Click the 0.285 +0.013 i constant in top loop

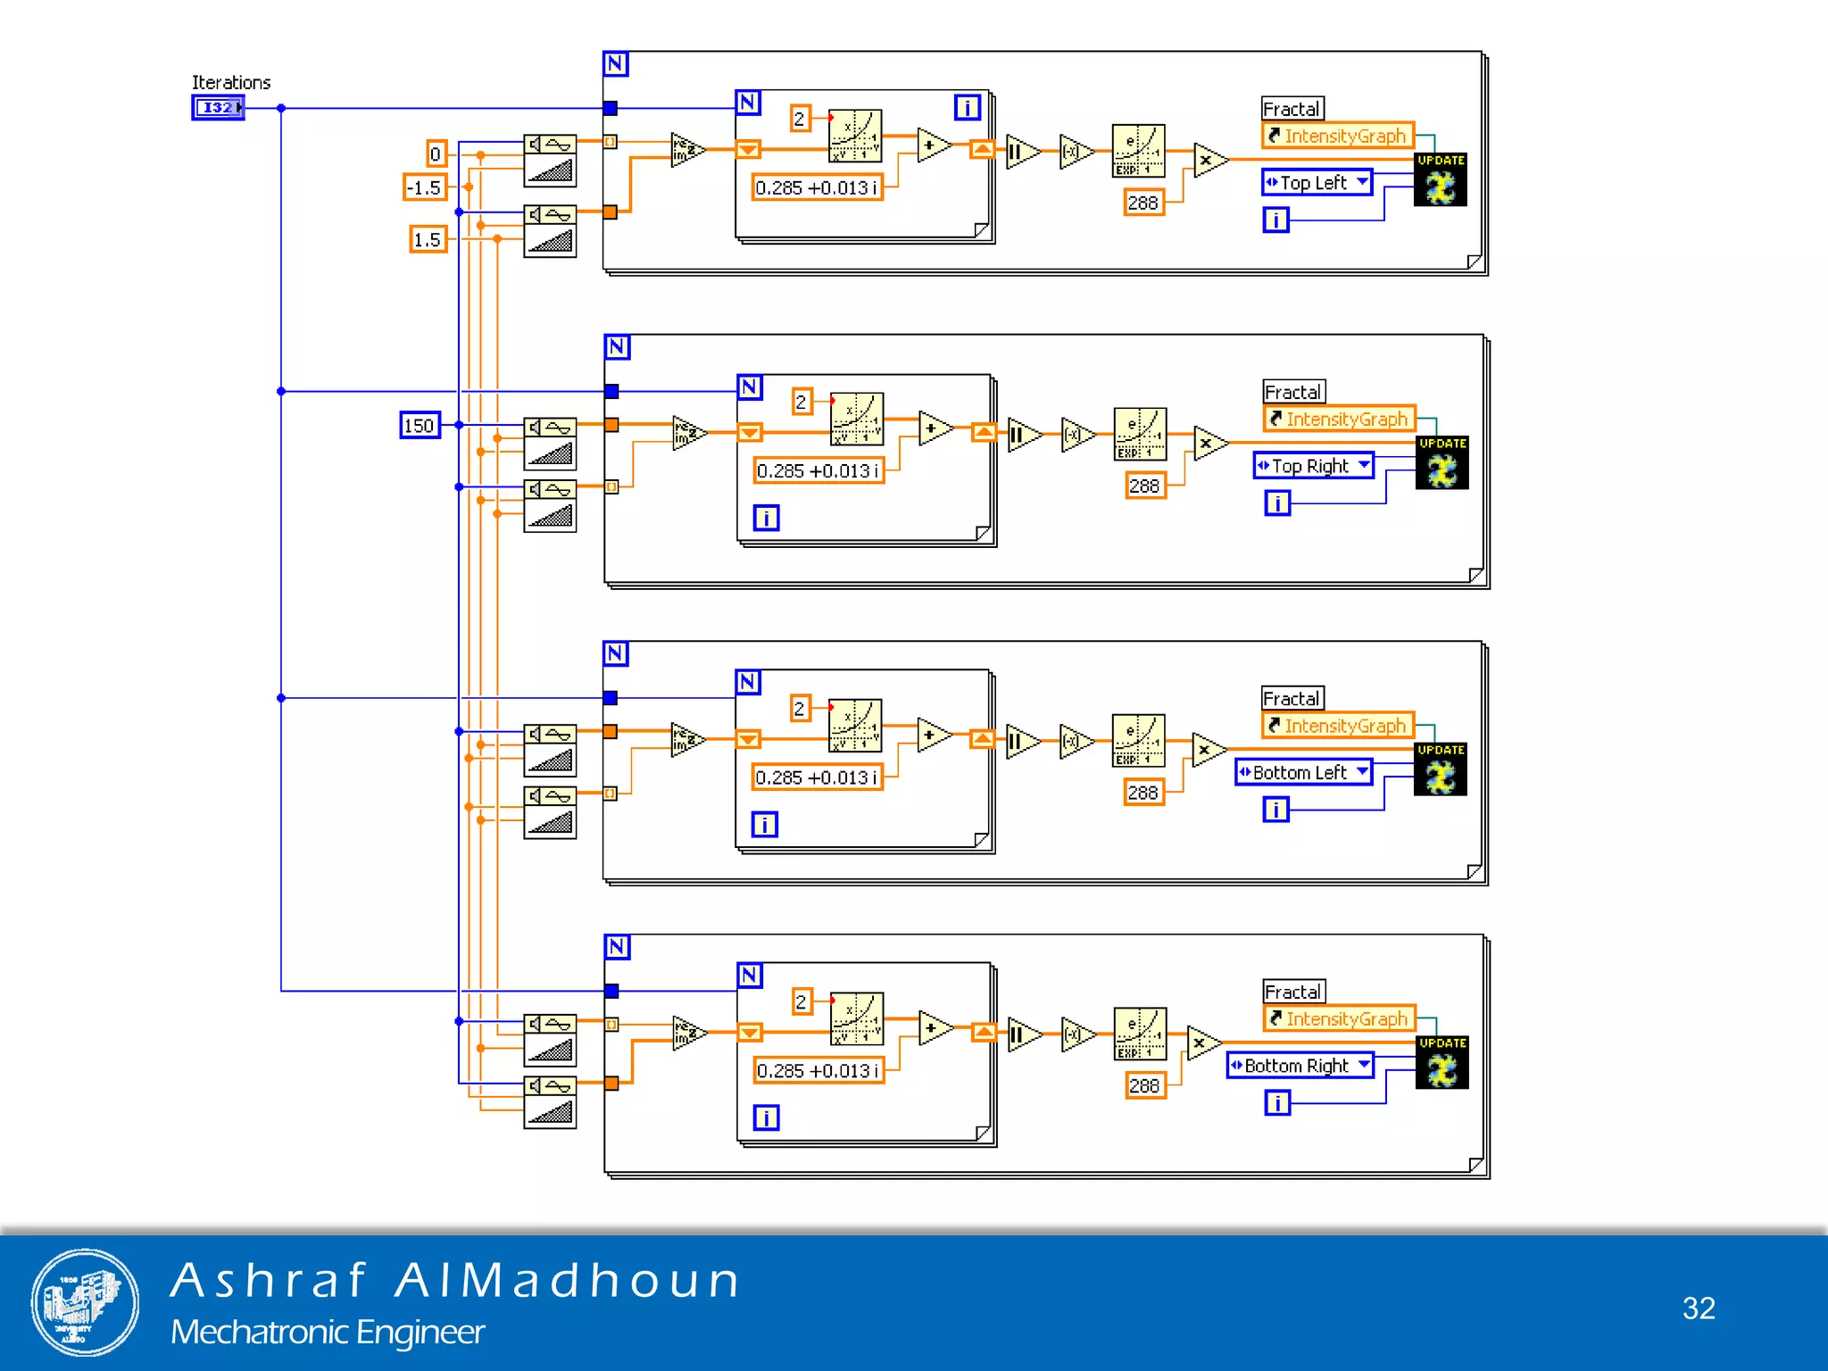(x=817, y=187)
